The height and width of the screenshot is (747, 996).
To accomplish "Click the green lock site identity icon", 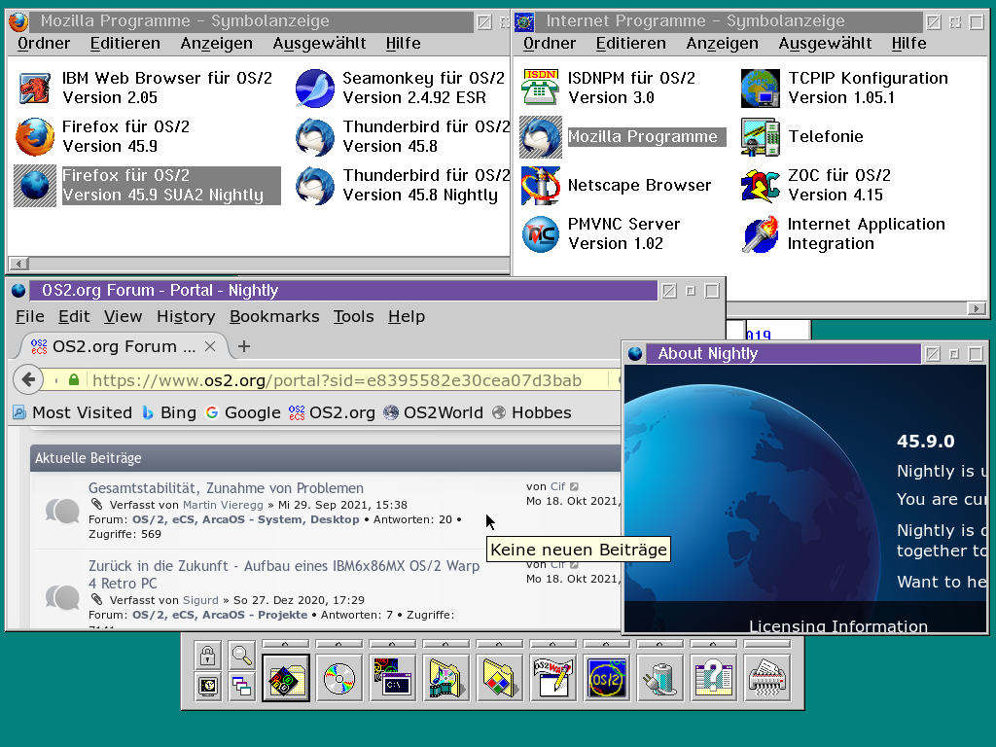I will point(74,380).
